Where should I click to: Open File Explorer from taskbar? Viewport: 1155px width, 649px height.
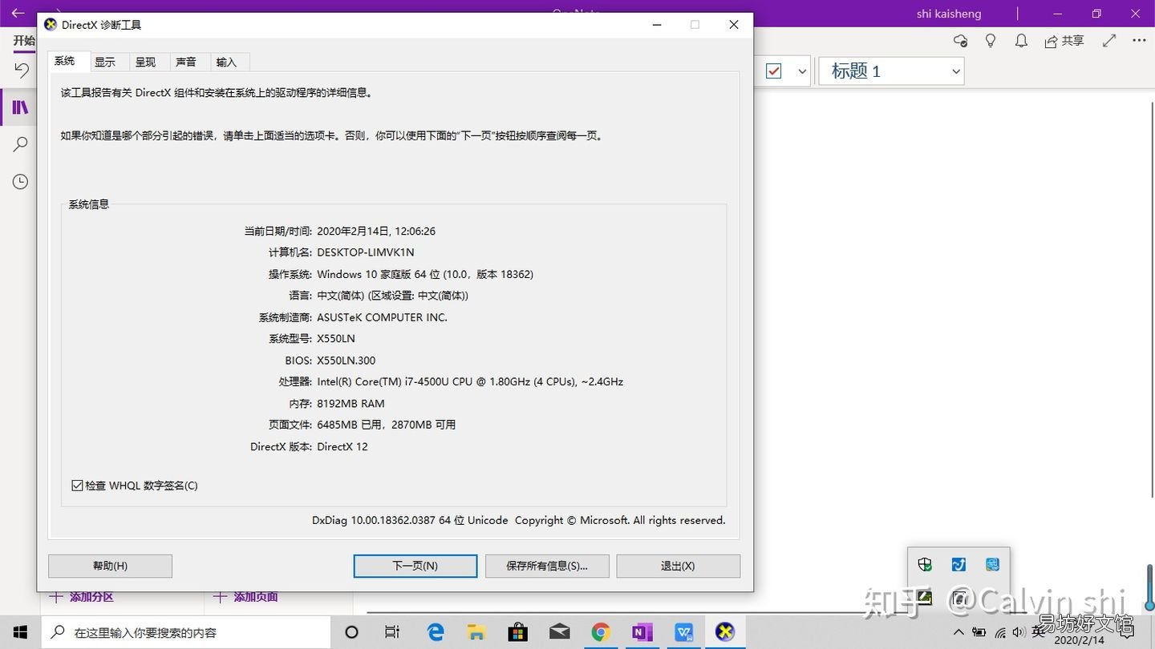click(x=476, y=632)
